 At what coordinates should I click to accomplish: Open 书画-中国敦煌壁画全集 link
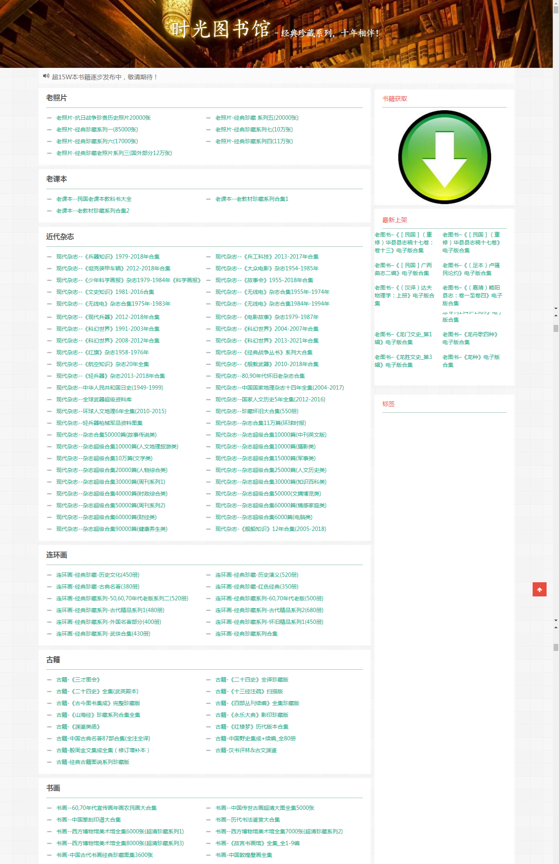[243, 855]
